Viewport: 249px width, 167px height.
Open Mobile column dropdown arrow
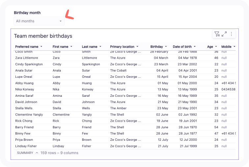235,47
